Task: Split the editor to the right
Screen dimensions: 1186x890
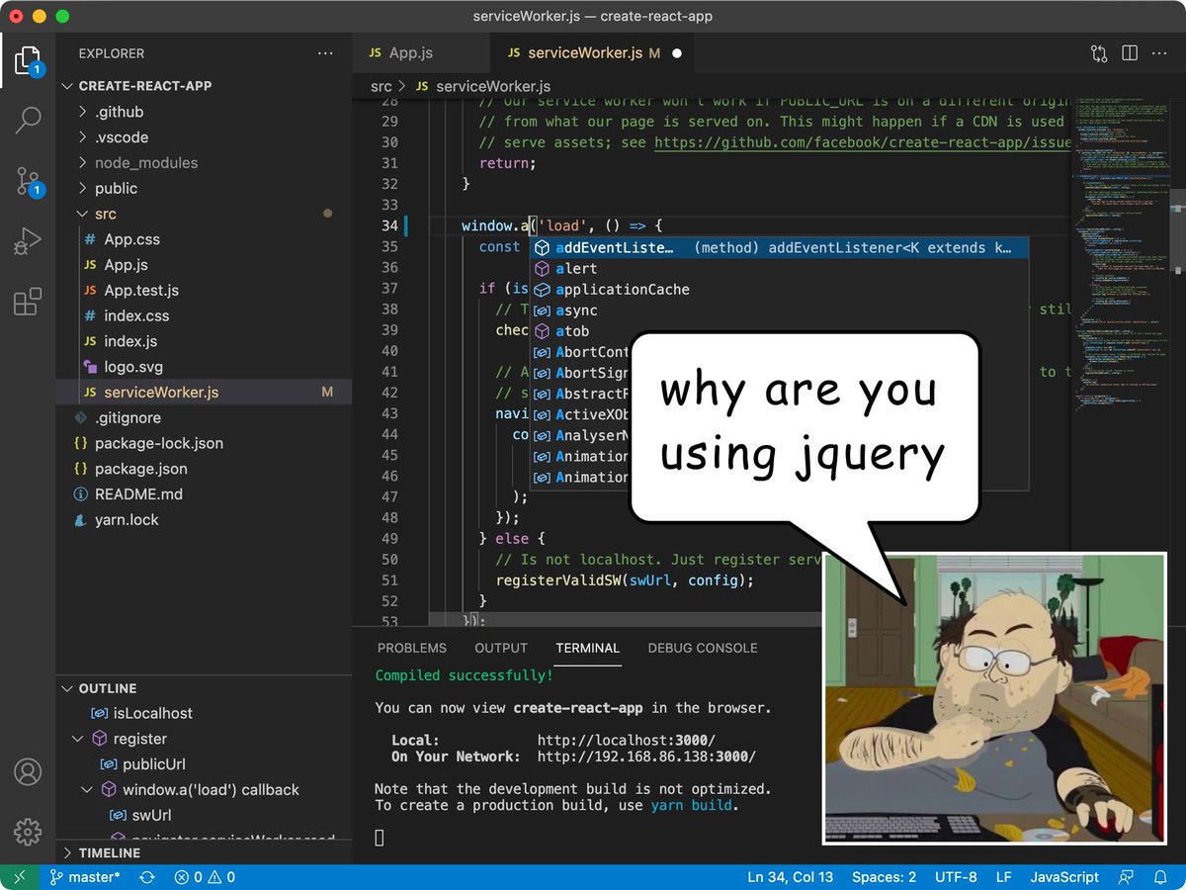Action: (1130, 53)
